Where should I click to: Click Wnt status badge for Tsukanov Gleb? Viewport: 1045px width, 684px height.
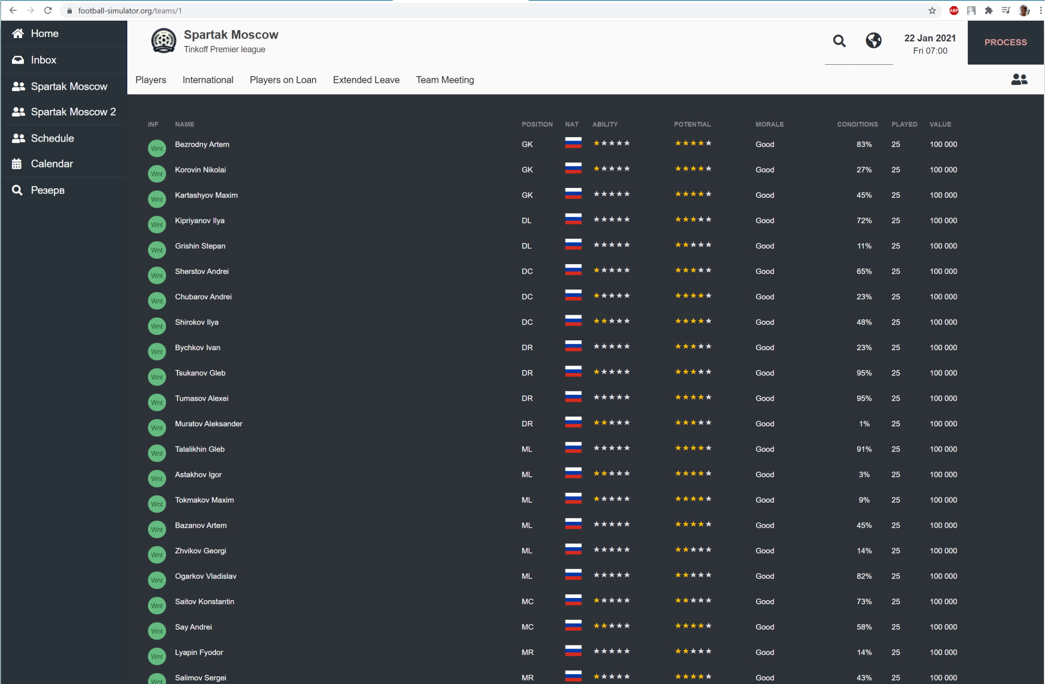click(157, 377)
